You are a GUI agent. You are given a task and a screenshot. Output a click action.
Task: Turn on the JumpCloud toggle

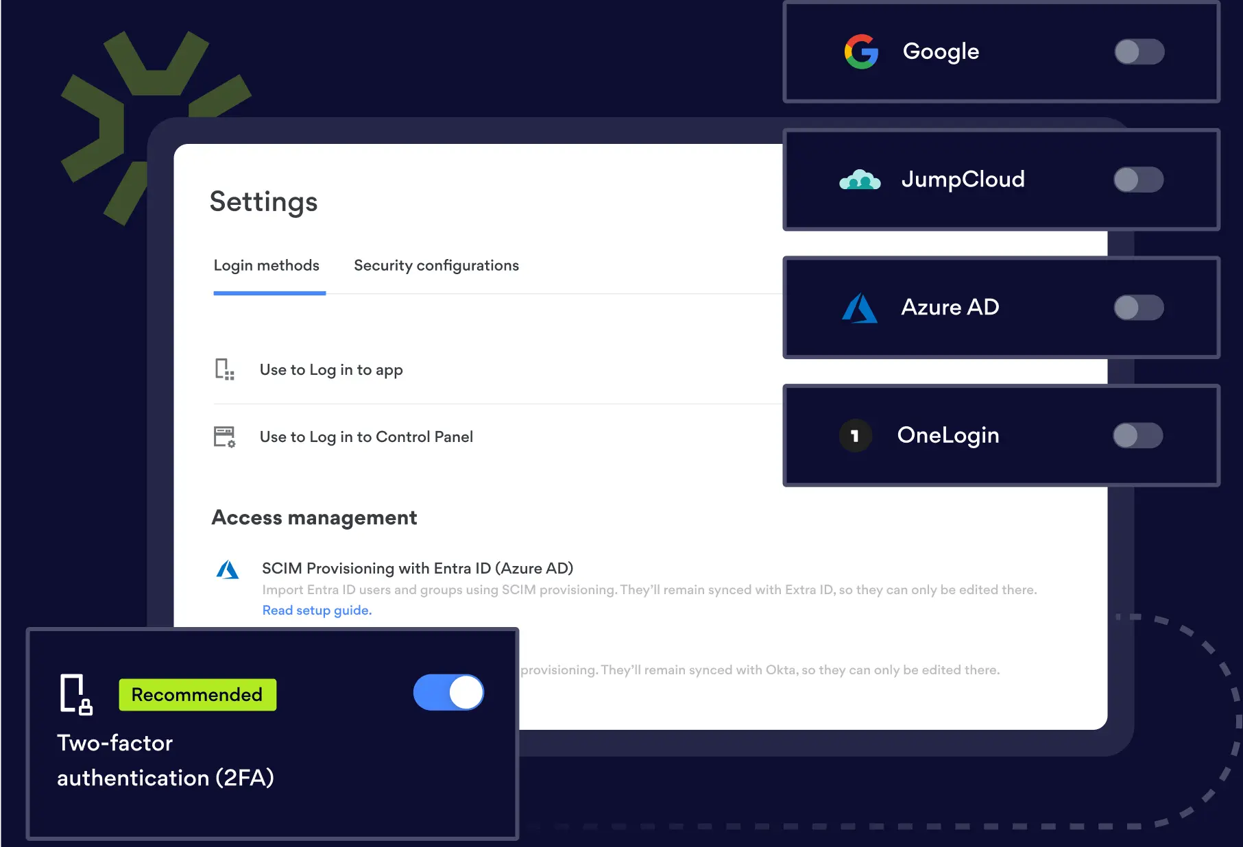pyautogui.click(x=1138, y=180)
